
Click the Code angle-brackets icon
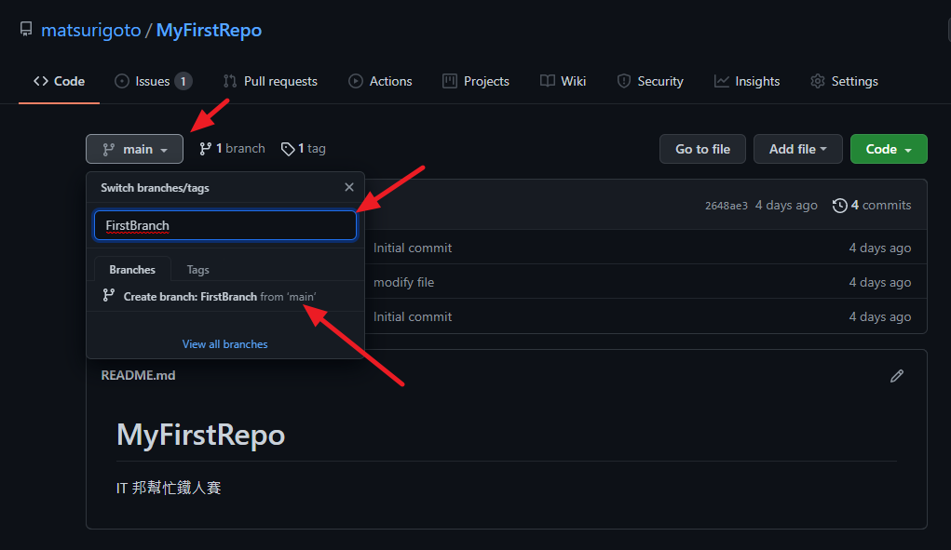pos(41,81)
